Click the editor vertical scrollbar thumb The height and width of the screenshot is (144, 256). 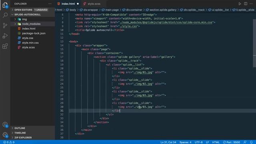pyautogui.click(x=254, y=43)
